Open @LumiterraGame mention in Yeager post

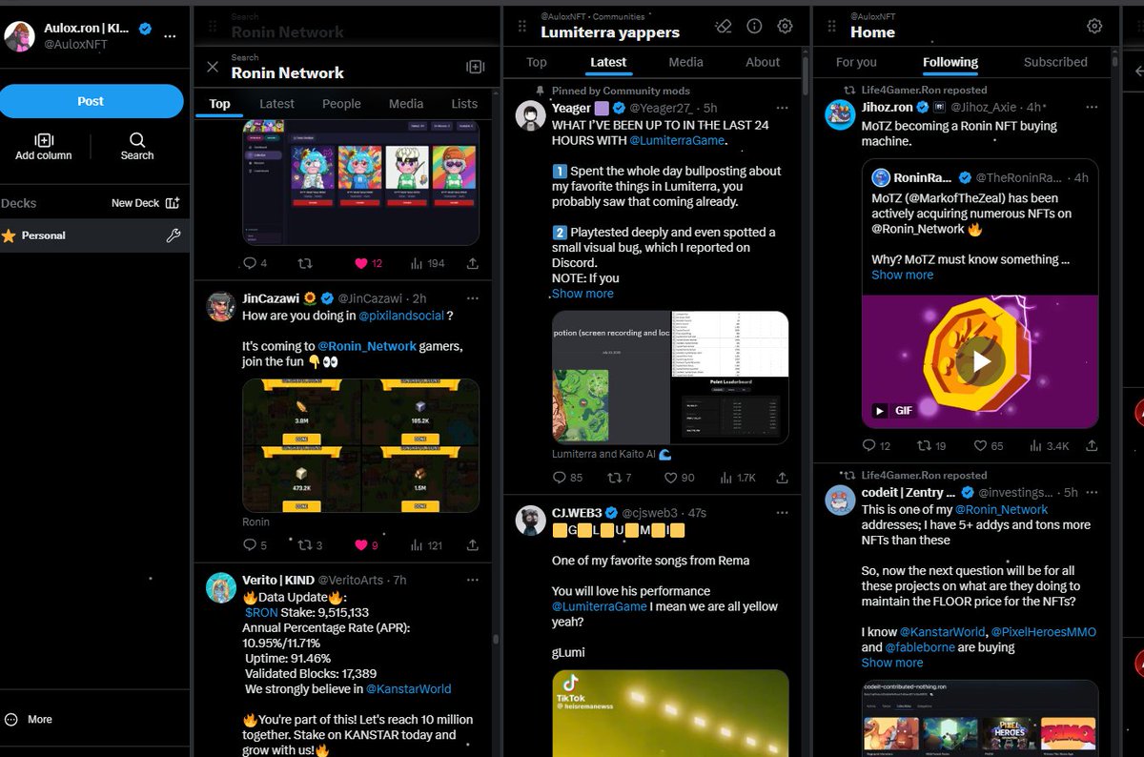pos(677,140)
